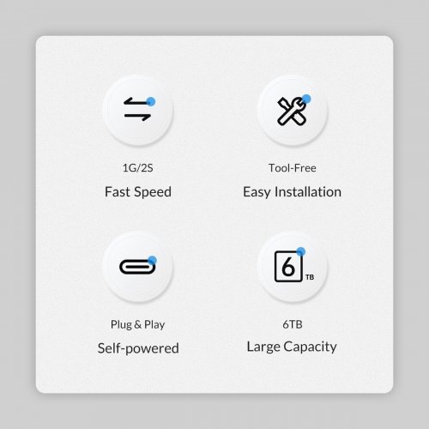This screenshot has width=429, height=429.
Task: Click the blue dot on USB-C icon
Action: [153, 260]
